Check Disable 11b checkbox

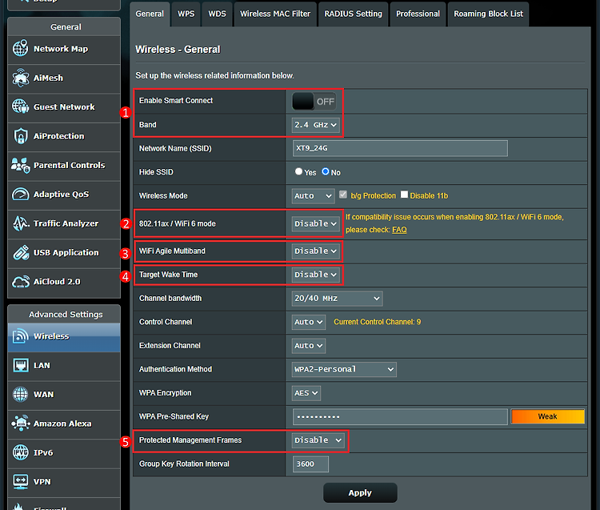[x=404, y=195]
